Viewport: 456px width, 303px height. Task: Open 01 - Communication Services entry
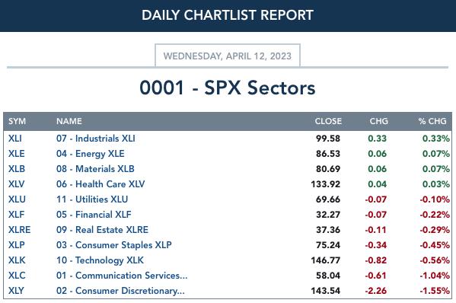coord(122,276)
